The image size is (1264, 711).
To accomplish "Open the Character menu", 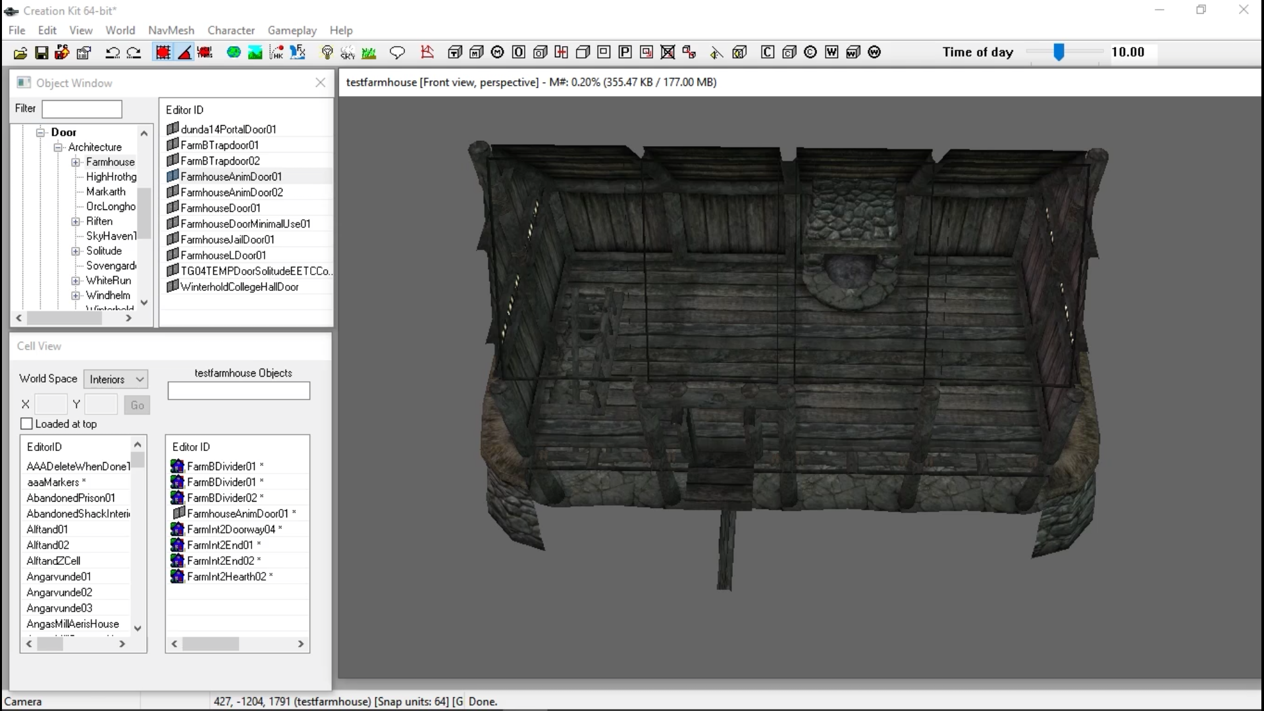I will tap(231, 30).
